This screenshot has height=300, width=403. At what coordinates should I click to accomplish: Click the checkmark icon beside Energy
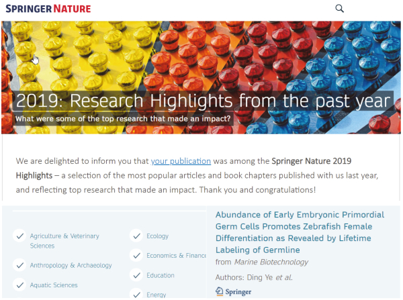(x=136, y=295)
